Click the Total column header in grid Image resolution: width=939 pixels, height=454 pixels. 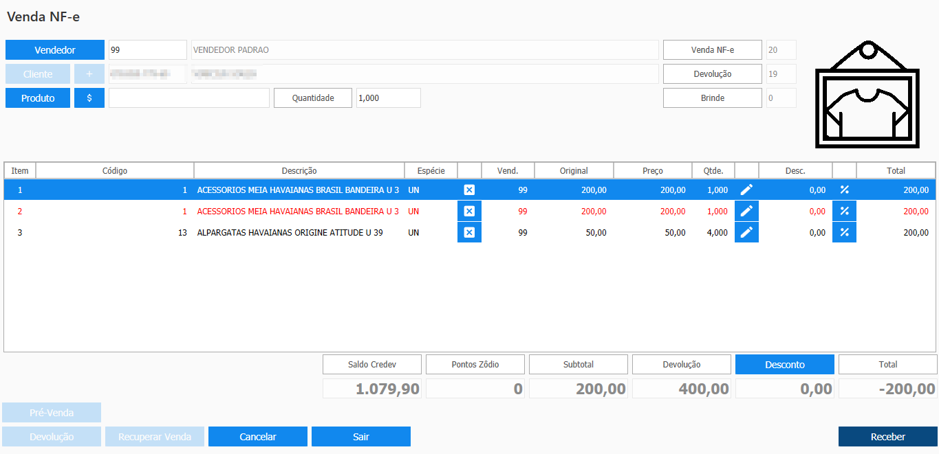coord(896,171)
